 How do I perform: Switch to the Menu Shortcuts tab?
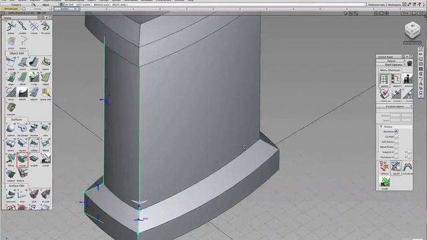pyautogui.click(x=390, y=70)
